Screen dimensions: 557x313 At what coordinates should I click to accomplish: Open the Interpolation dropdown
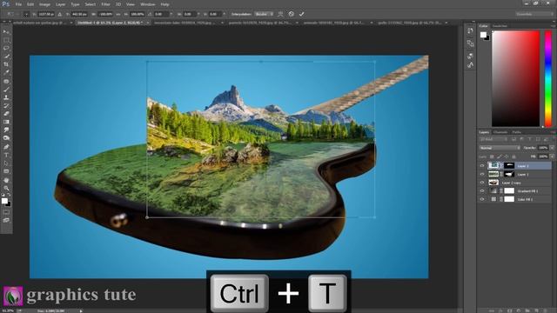(264, 14)
